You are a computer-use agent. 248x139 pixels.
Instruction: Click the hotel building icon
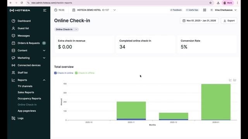(74, 10)
